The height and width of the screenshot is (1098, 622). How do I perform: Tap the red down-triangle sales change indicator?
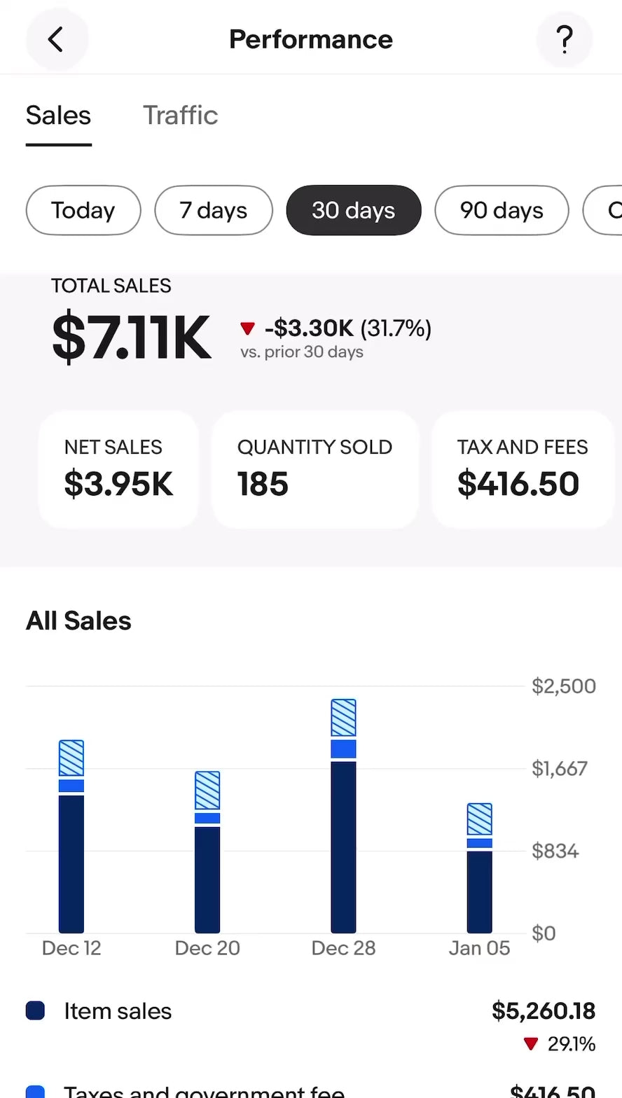247,328
